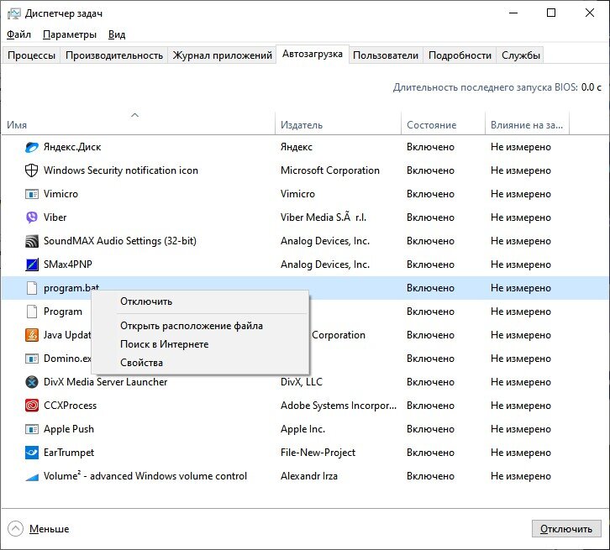Select the Apple Push entry name

[x=68, y=429]
